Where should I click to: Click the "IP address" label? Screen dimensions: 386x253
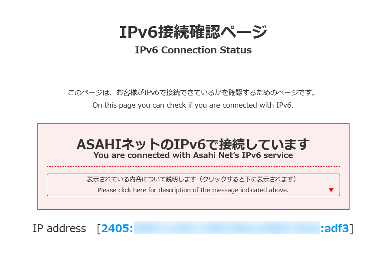point(59,228)
